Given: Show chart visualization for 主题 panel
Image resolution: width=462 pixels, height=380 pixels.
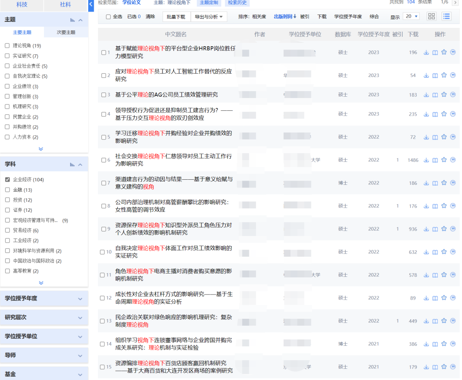Looking at the screenshot, I should (x=72, y=20).
